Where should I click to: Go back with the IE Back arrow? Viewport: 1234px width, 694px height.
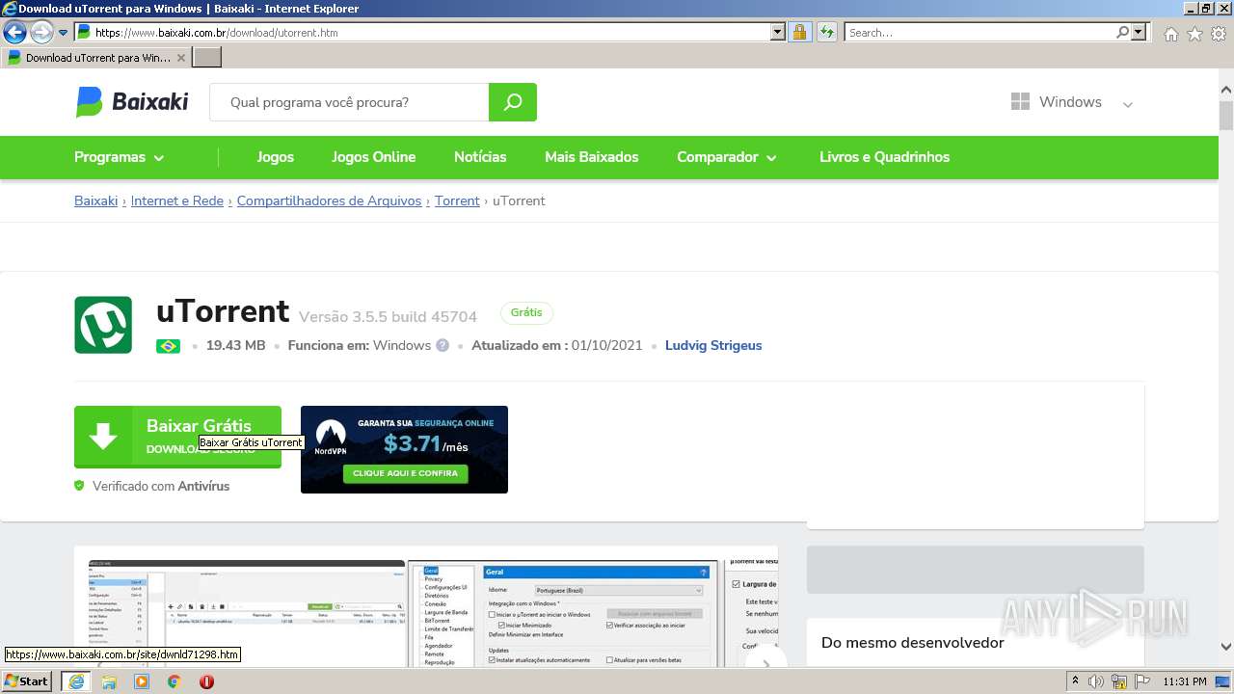14,32
